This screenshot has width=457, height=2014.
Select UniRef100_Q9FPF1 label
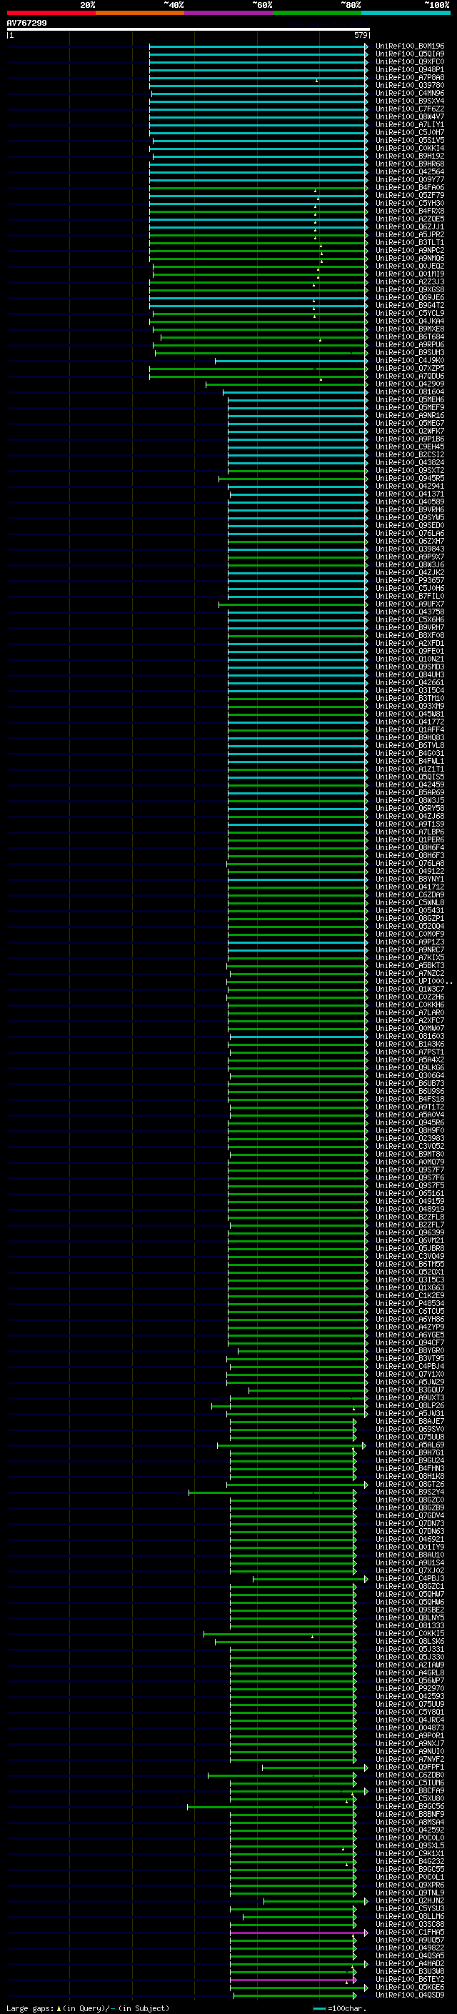pyautogui.click(x=410, y=1767)
